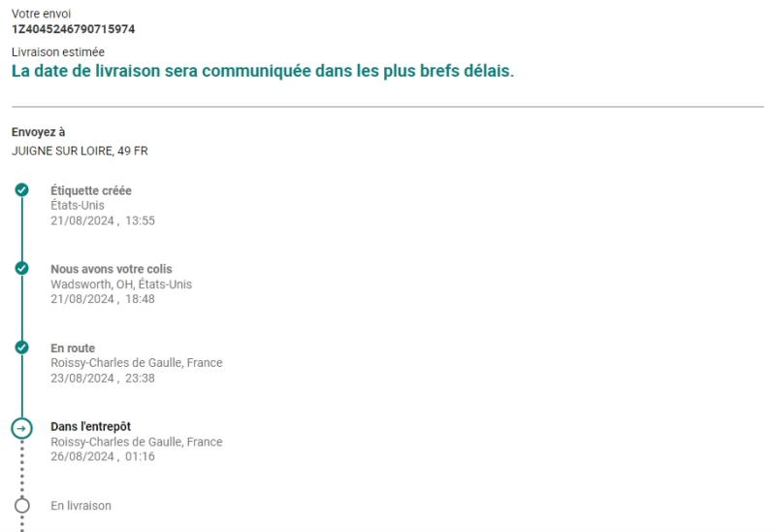Click the Dans l'entrepôt status title
The height and width of the screenshot is (532, 776).
[90, 426]
